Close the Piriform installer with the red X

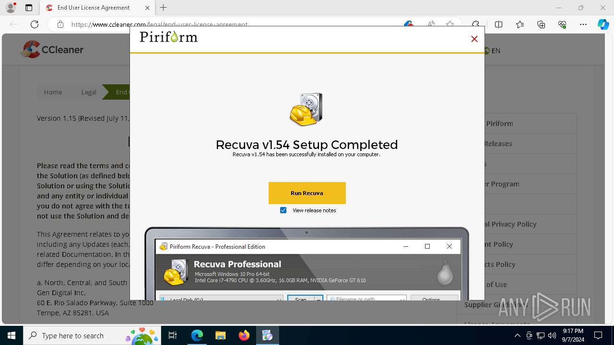point(474,39)
